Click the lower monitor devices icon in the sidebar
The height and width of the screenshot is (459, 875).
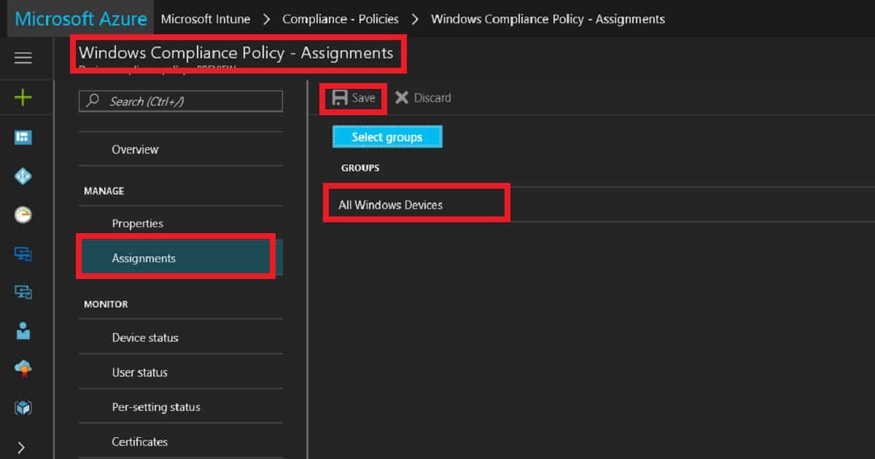coord(23,292)
